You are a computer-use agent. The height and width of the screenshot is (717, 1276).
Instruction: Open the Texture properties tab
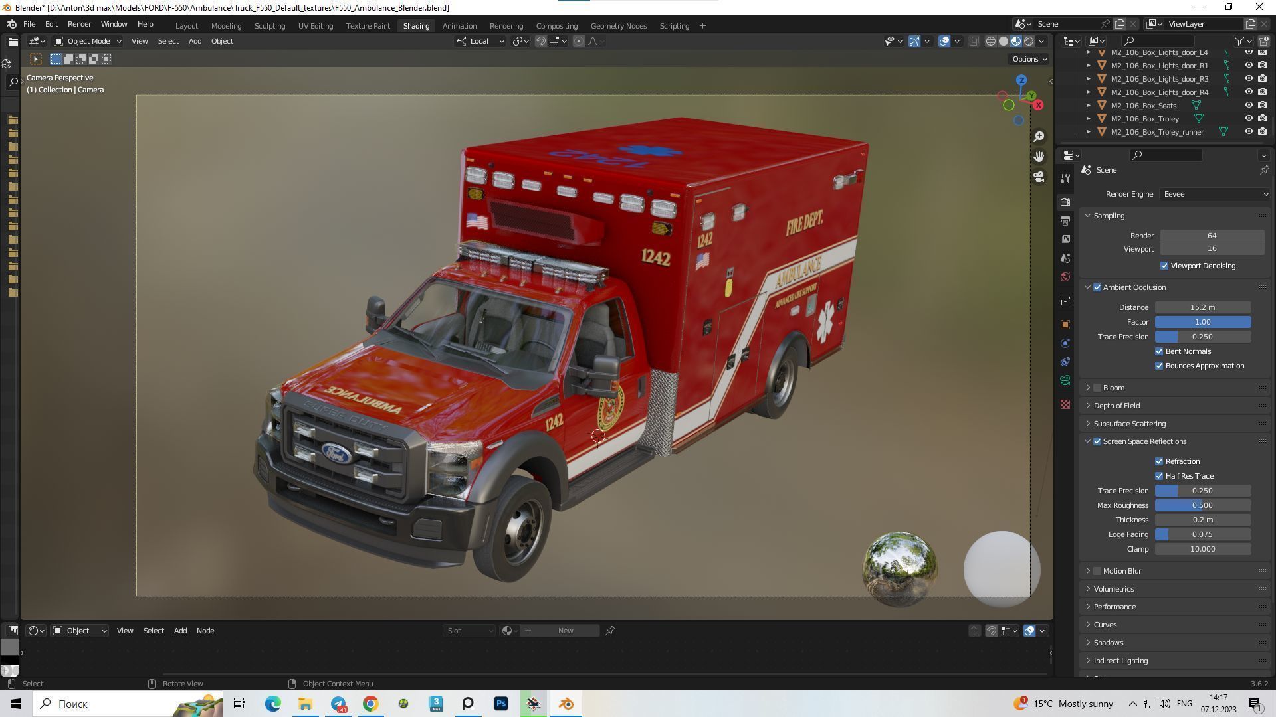[x=1065, y=404]
